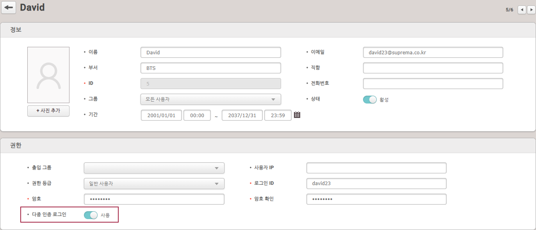Click the empty 직함 input field

click(x=433, y=68)
